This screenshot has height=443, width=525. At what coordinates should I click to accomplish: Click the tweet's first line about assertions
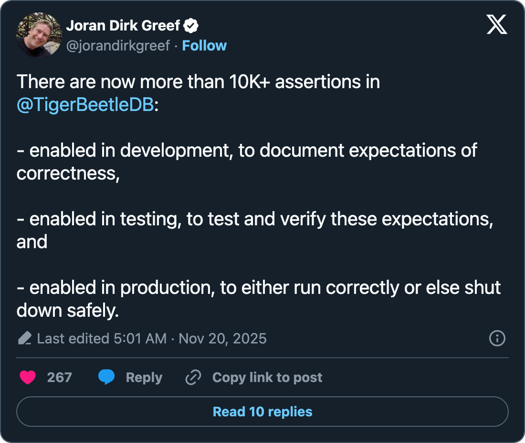[x=198, y=82]
